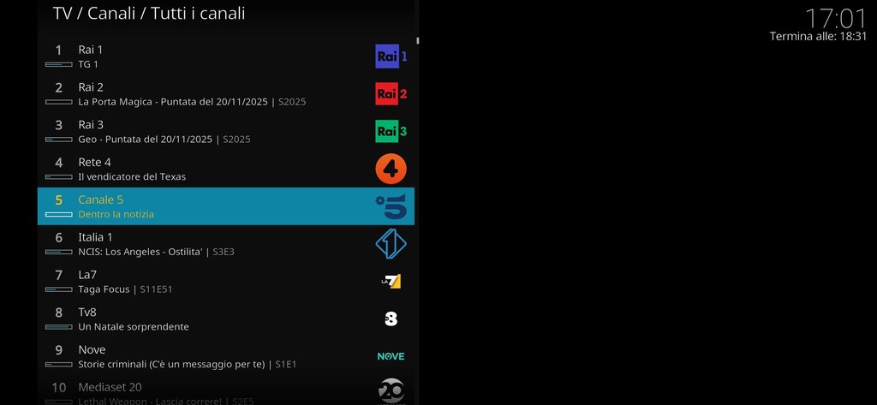877x405 pixels.
Task: Click the Tv8 channel logo
Action: [391, 319]
